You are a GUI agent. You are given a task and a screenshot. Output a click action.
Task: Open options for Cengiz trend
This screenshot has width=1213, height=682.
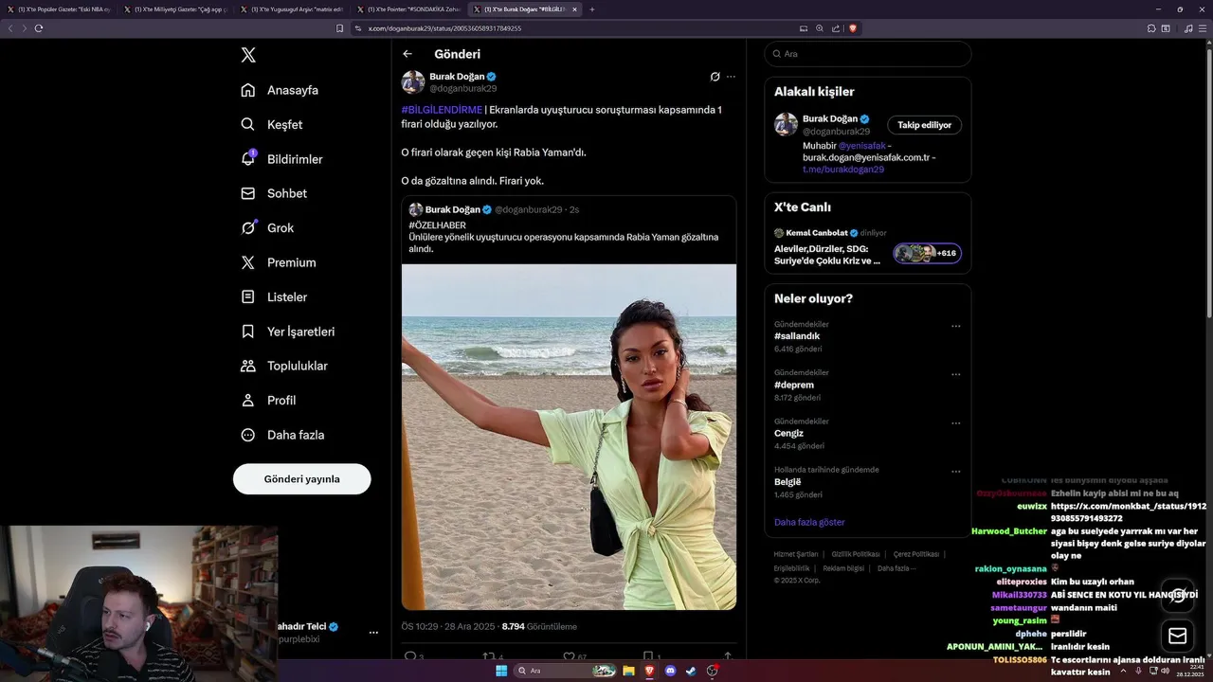point(955,422)
